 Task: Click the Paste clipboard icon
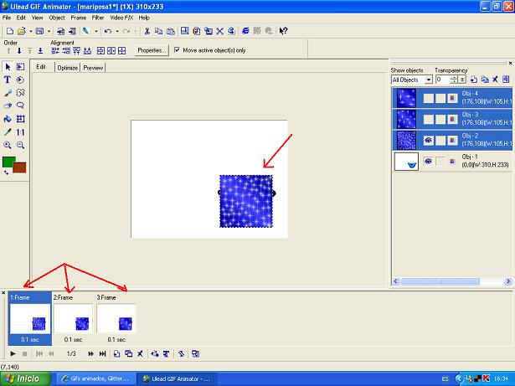point(171,31)
